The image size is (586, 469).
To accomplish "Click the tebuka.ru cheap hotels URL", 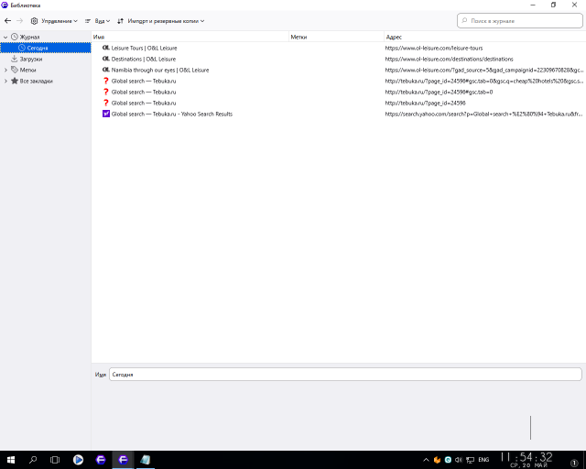I will coord(484,81).
